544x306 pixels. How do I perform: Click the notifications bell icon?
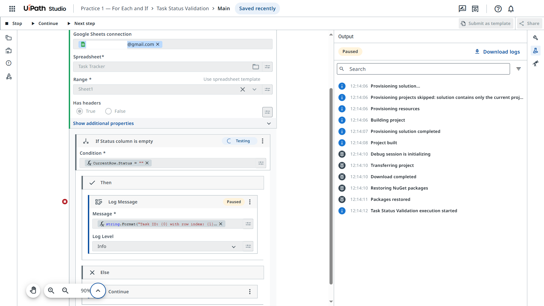(511, 9)
